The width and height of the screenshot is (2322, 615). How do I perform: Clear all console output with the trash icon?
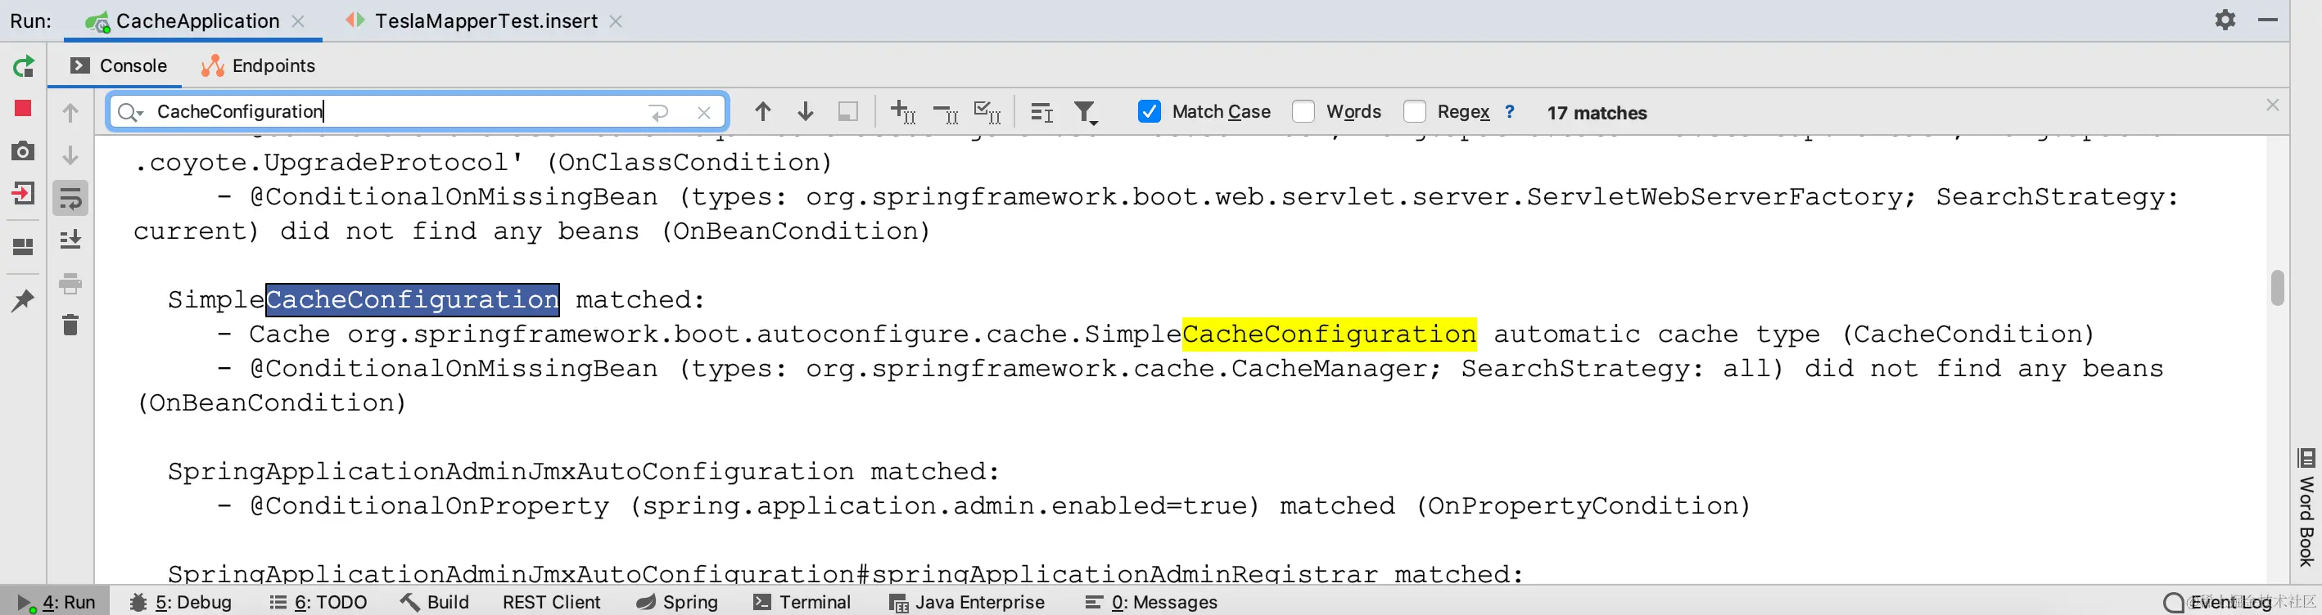pyautogui.click(x=70, y=324)
